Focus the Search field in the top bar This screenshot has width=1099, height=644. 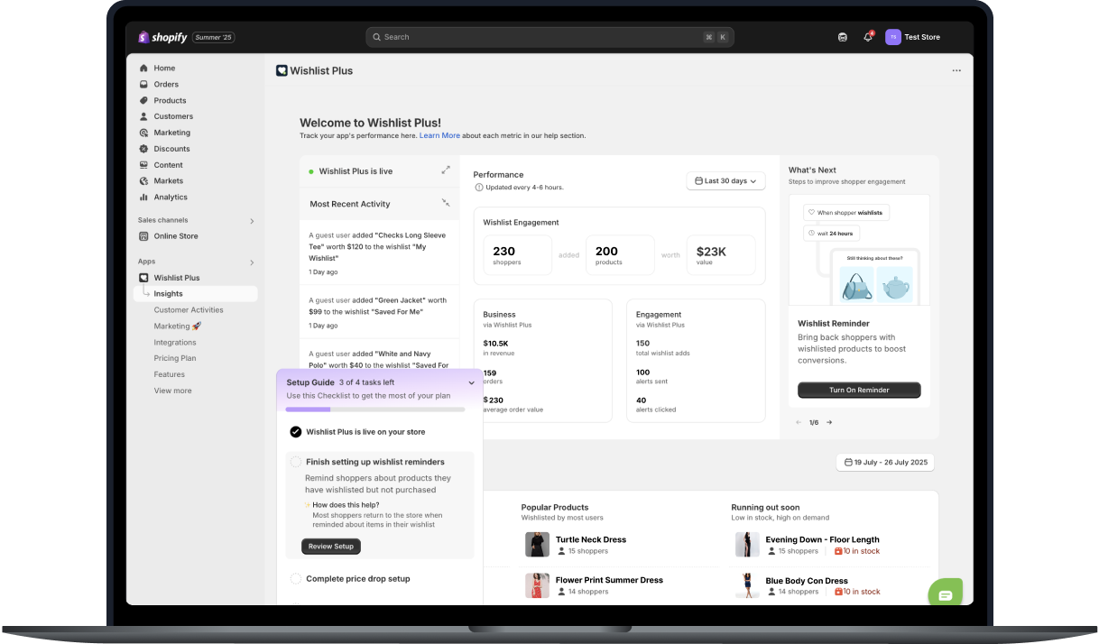549,37
